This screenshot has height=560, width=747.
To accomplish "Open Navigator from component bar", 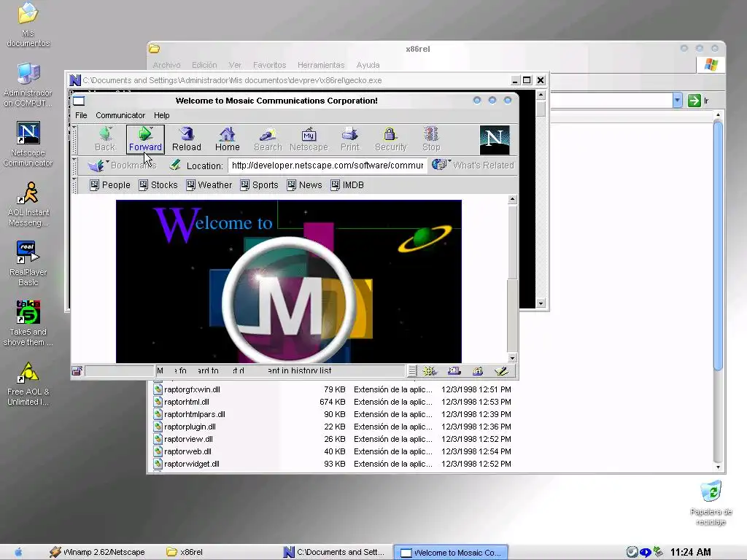I will [x=430, y=371].
